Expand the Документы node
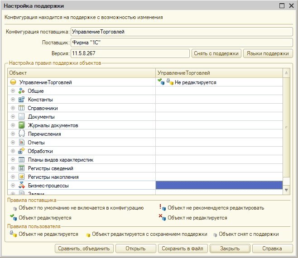 [x=13, y=116]
